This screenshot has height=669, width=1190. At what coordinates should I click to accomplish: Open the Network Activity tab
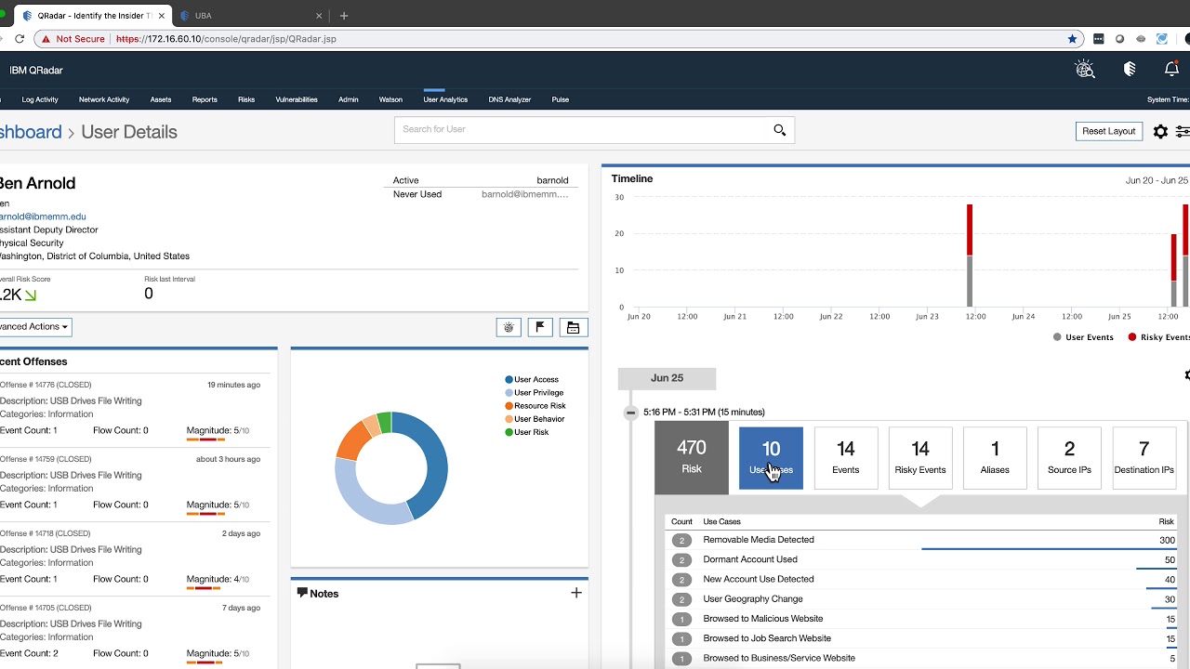coord(104,99)
